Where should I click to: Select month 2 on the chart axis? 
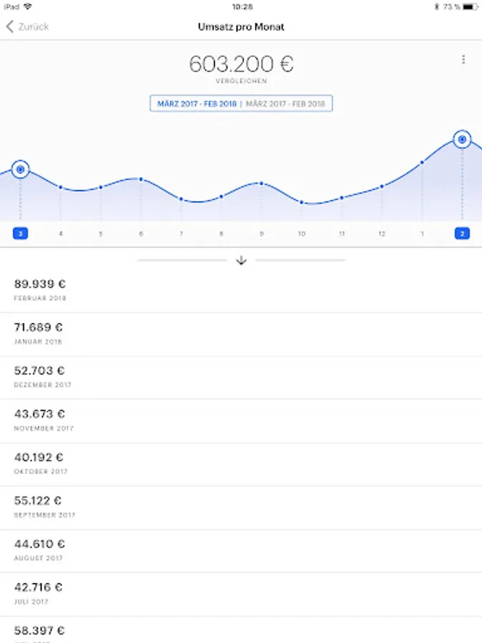[462, 234]
